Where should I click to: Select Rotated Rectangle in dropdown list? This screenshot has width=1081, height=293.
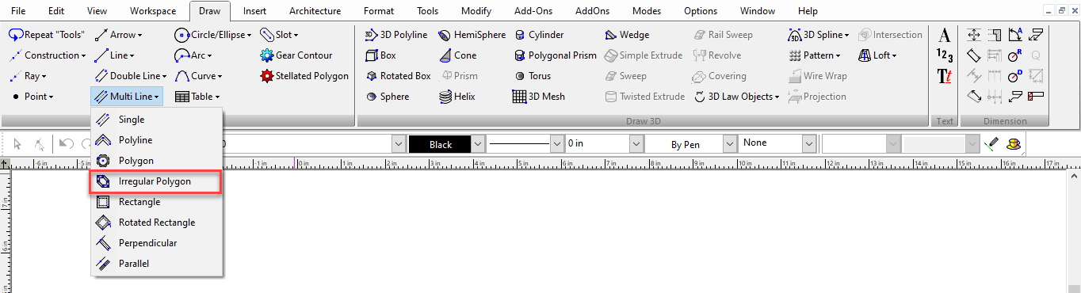pyautogui.click(x=156, y=223)
